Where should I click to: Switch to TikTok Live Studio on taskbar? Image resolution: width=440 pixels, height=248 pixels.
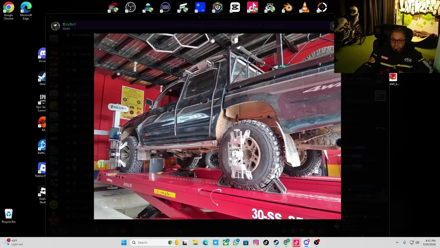click(x=296, y=242)
